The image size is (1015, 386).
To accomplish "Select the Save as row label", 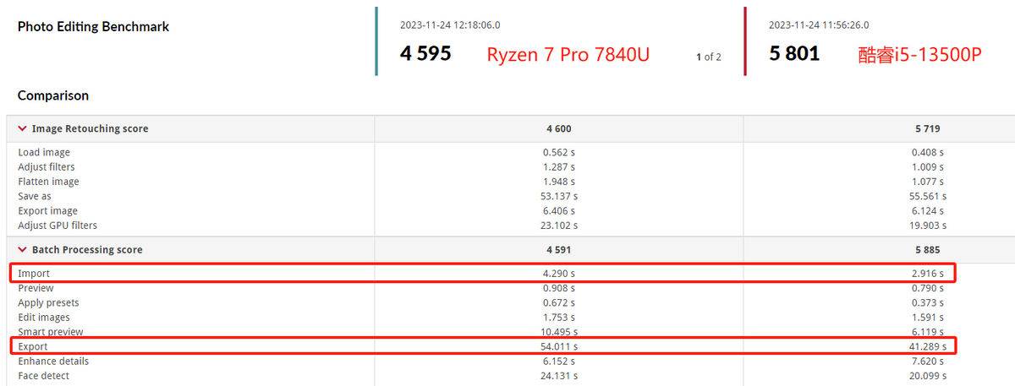I will pyautogui.click(x=35, y=196).
